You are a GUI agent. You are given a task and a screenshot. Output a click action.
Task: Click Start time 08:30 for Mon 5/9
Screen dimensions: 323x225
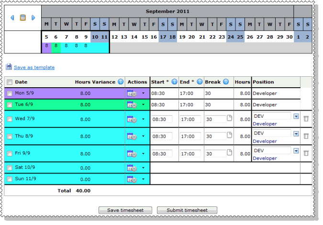158,93
